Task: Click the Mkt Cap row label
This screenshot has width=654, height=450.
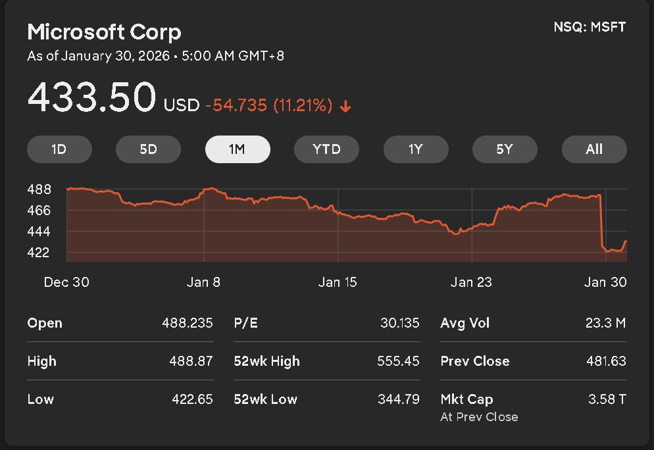Action: point(466,399)
